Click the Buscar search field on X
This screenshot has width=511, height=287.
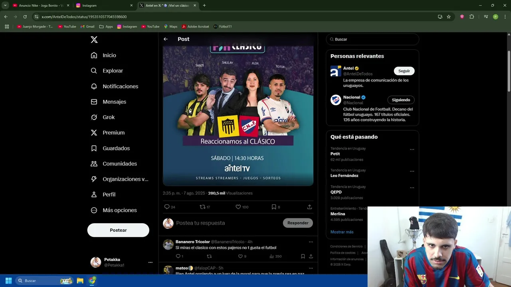372,39
